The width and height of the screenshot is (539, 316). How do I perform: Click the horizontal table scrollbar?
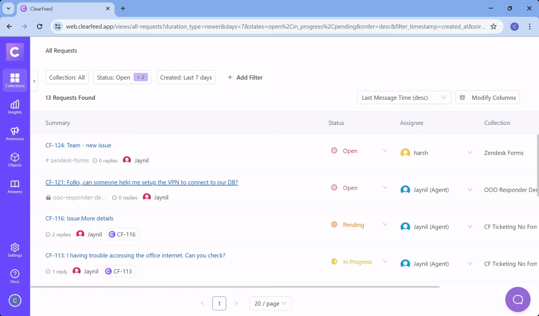235,287
